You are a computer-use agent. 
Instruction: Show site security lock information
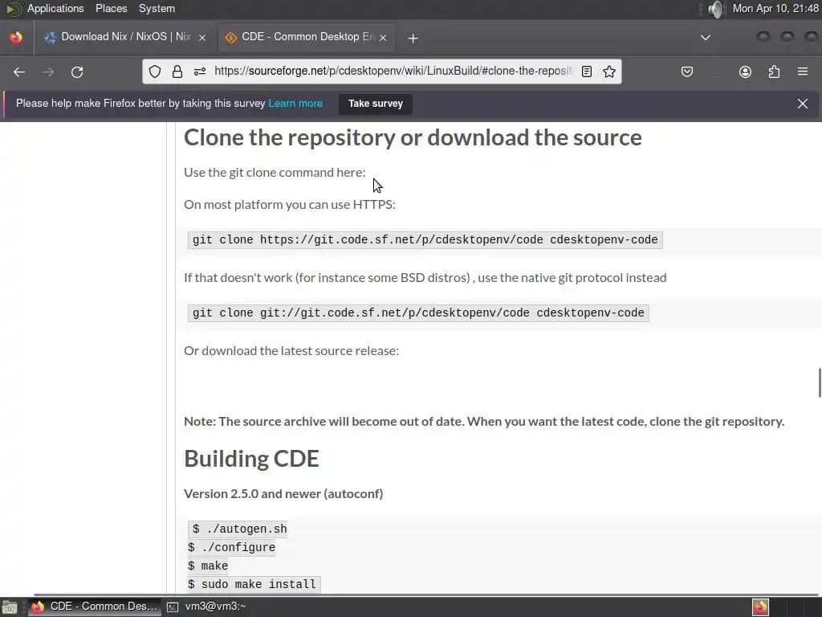pos(177,72)
